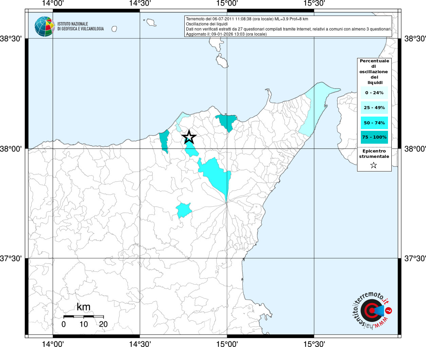Image resolution: width=426 pixels, height=347 pixels.
Task: Click the left 38°30' latitude label
Action: (11, 39)
